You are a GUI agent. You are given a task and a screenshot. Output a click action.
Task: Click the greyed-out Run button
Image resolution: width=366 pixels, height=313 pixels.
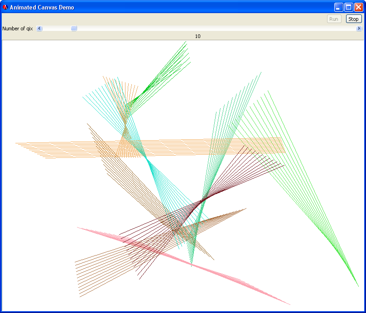coord(334,19)
